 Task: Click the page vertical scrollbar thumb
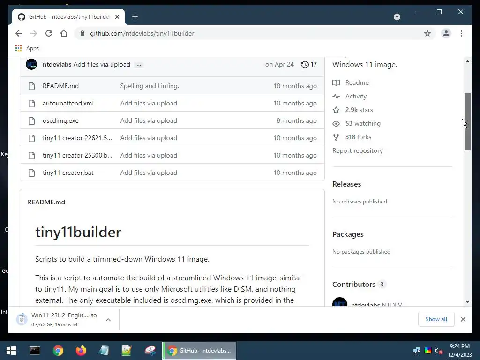[x=467, y=122]
